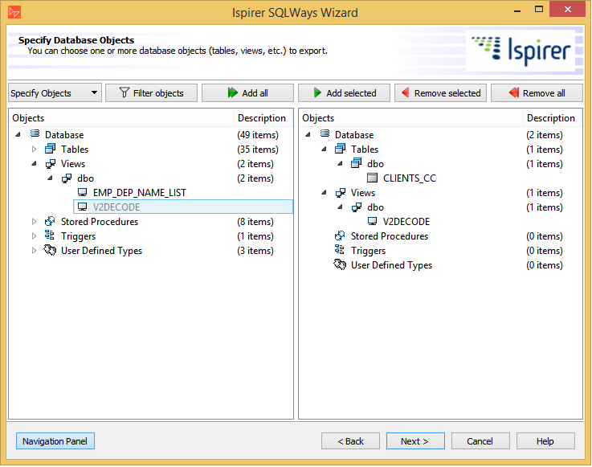Click the dbo icon under right Views
The image size is (592, 467).
coord(356,207)
